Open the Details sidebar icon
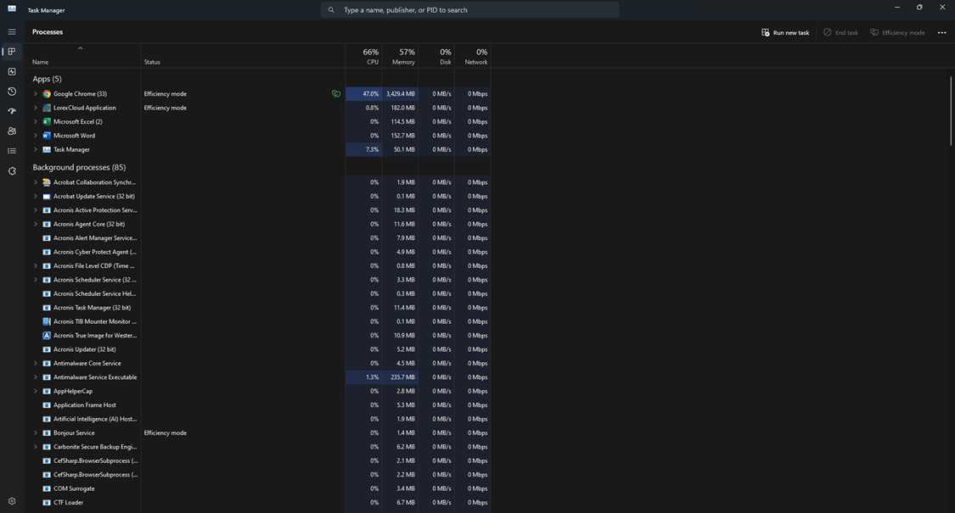This screenshot has width=955, height=513. (x=12, y=151)
